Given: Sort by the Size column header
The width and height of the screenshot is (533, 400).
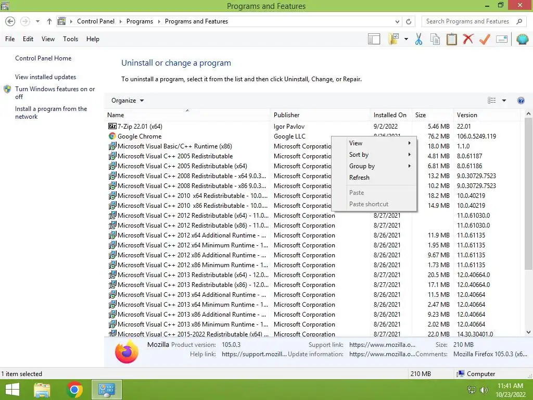Looking at the screenshot, I should click(x=433, y=115).
